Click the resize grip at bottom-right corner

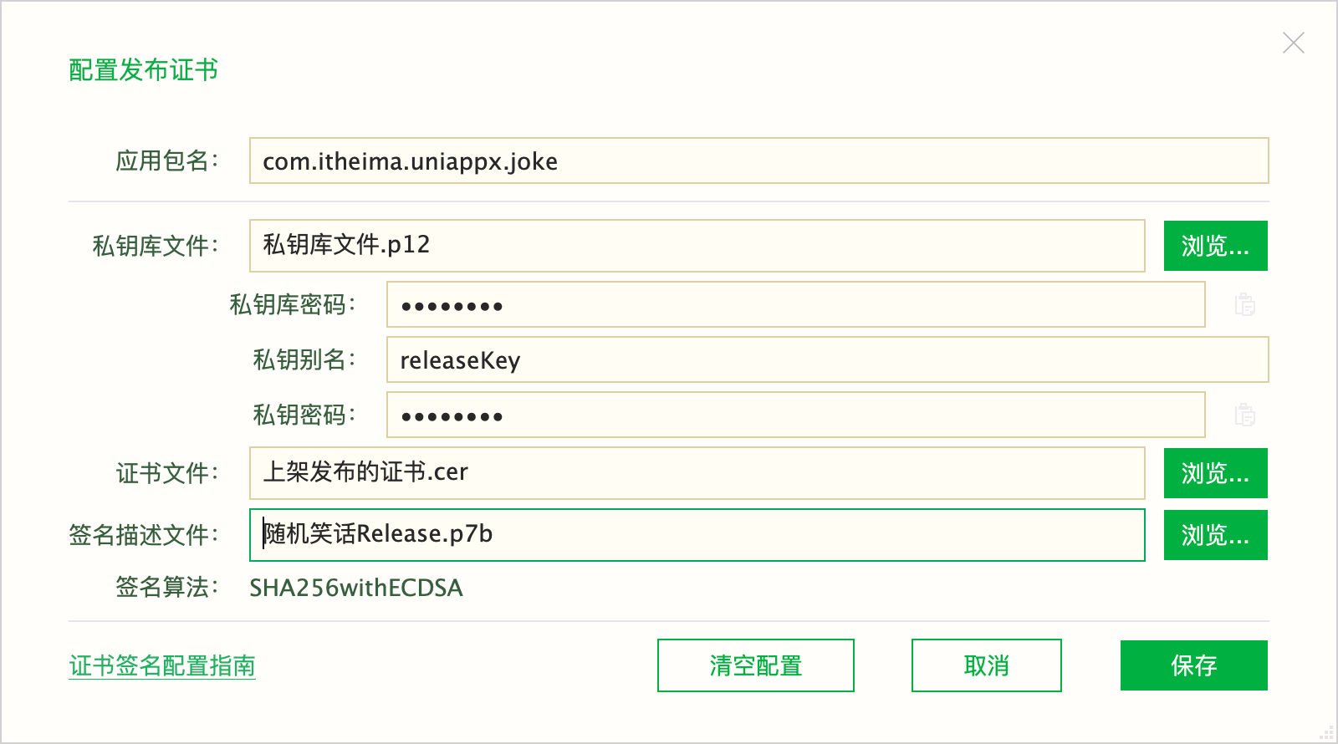point(1328,734)
